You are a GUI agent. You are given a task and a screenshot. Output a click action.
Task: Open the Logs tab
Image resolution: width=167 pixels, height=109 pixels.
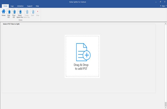point(12,6)
